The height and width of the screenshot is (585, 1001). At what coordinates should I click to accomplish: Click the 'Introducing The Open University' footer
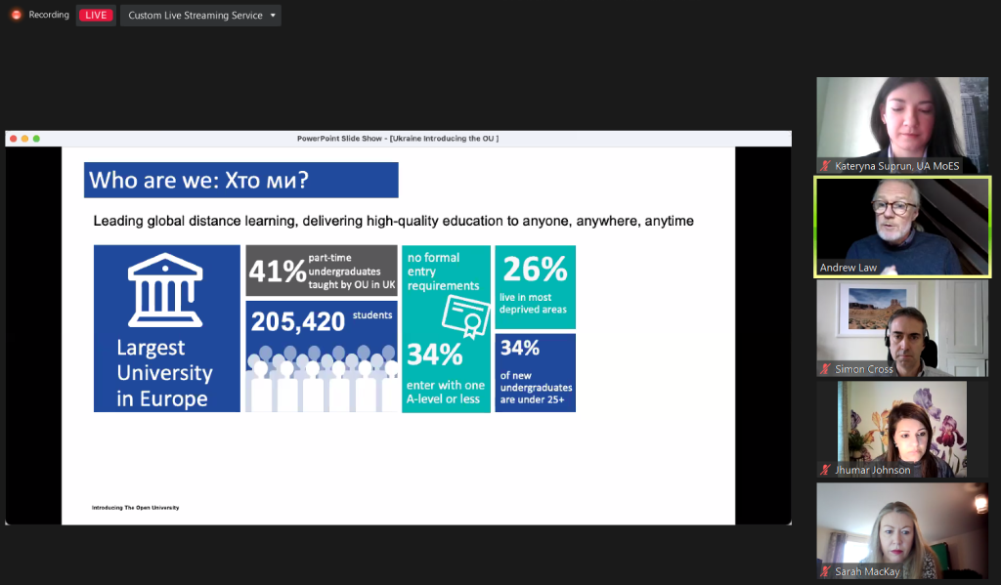(135, 508)
